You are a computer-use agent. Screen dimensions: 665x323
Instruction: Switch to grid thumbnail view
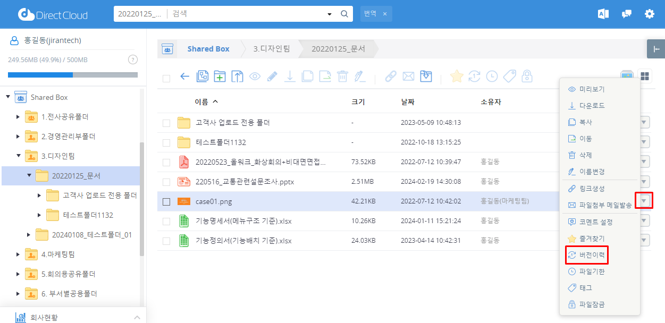tap(645, 76)
